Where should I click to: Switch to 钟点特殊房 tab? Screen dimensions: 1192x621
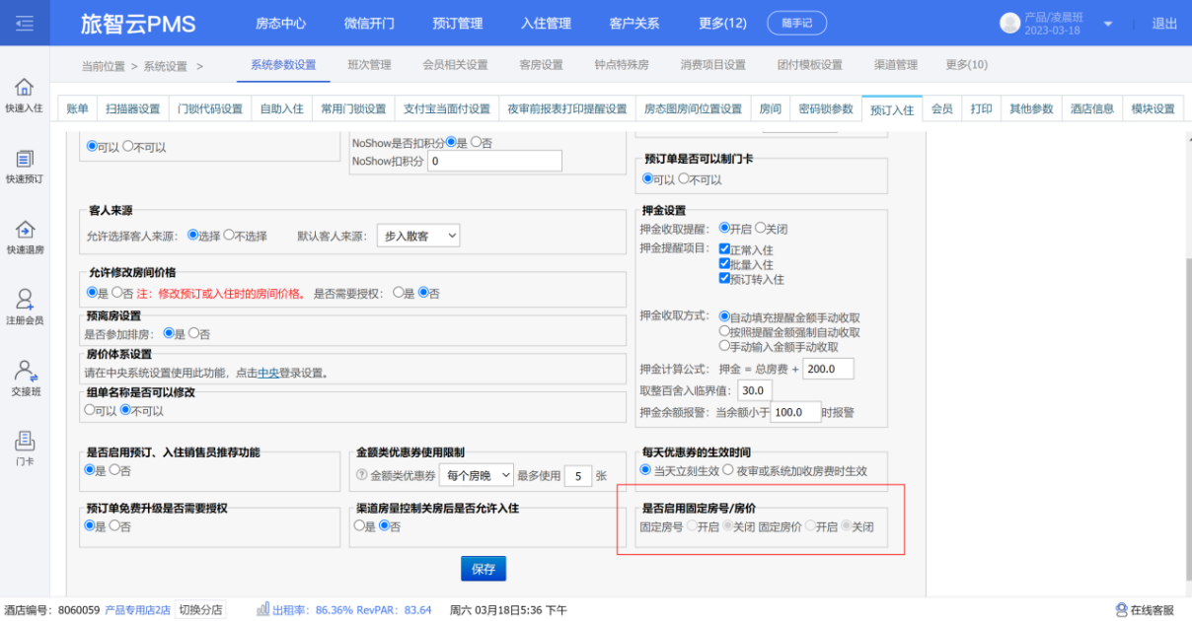coord(622,65)
